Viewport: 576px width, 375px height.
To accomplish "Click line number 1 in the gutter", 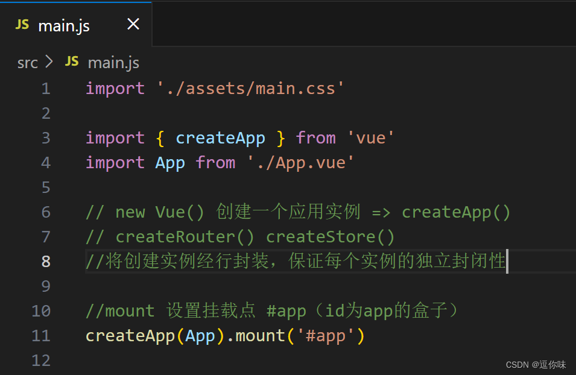I will 46,88.
